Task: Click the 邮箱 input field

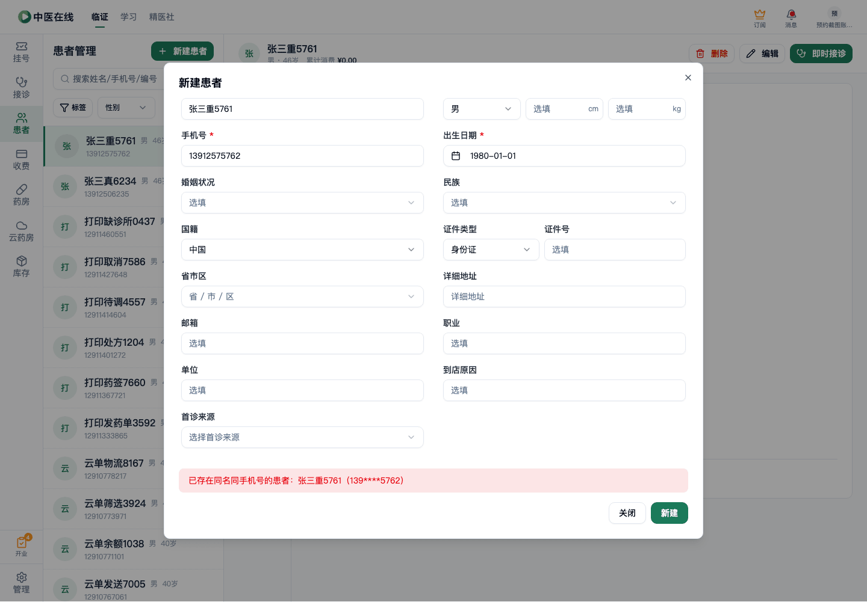Action: coord(302,343)
